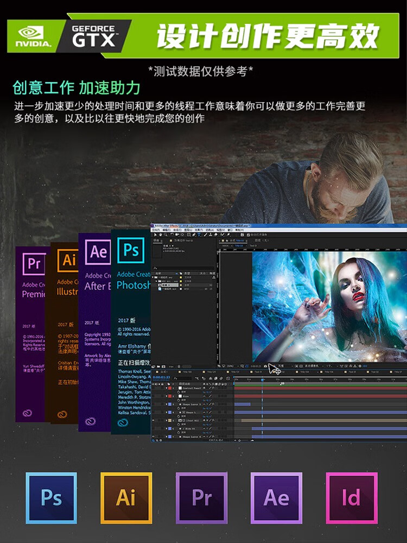Open the 活动摄像机 camera view dropdown

click(x=314, y=366)
